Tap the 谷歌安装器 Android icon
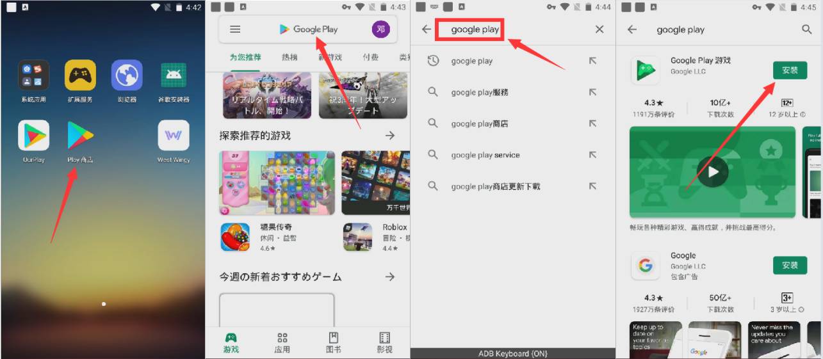Viewport: 823px width, 359px height. [x=174, y=76]
